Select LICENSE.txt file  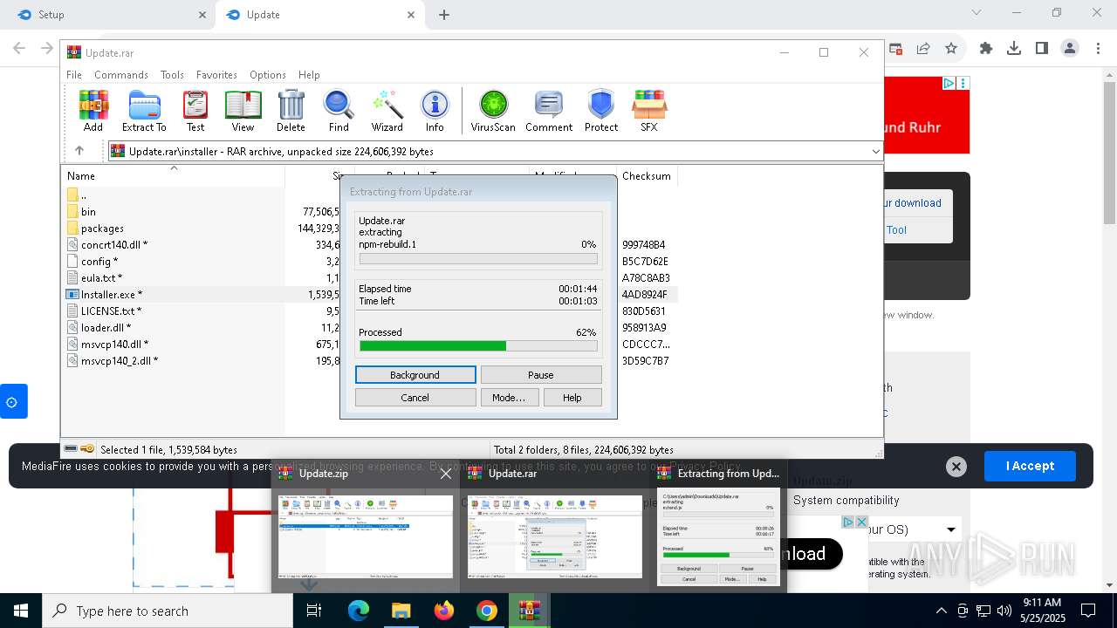pyautogui.click(x=111, y=311)
